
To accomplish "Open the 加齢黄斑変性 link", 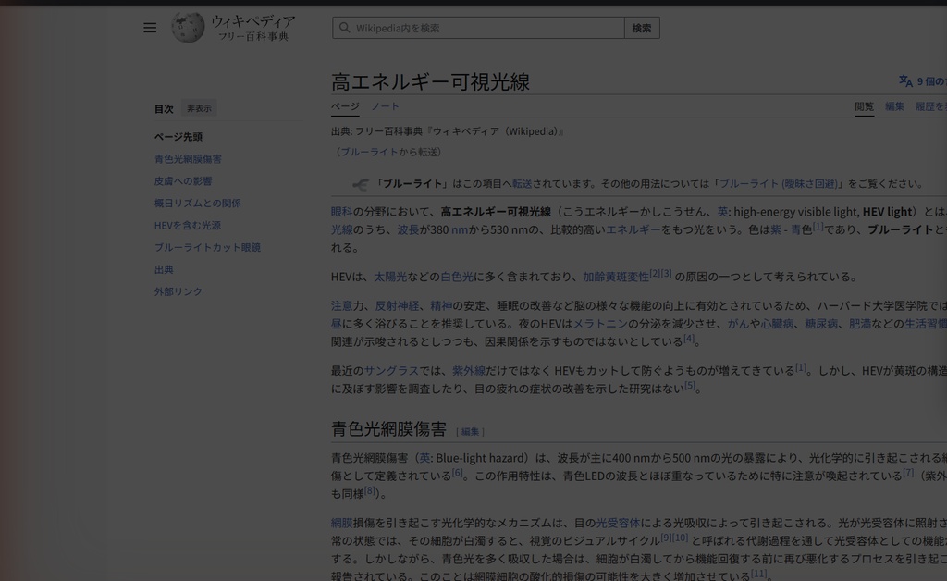I will coord(615,277).
